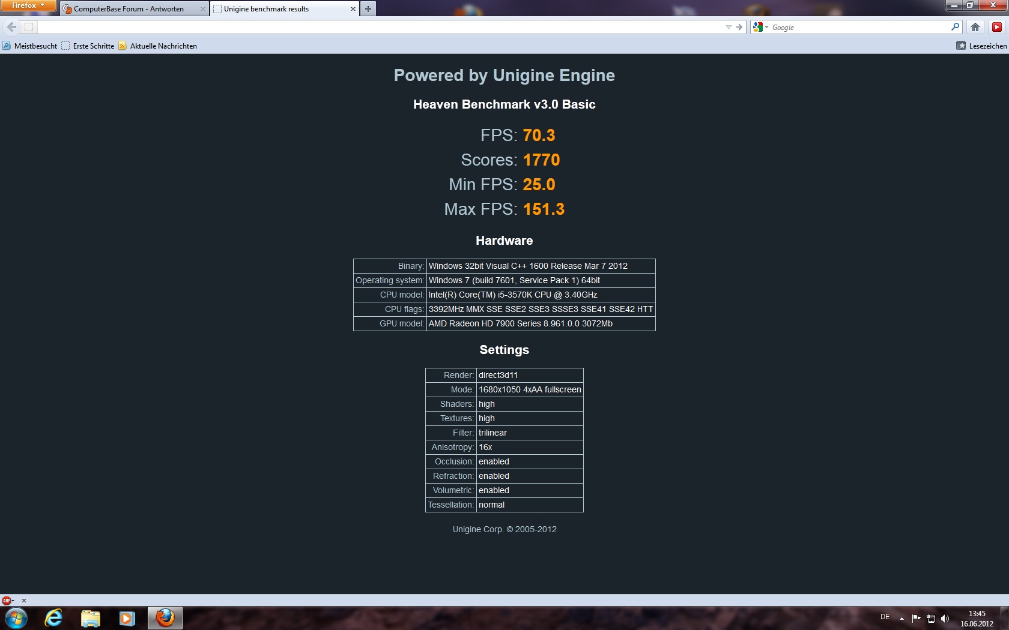The width and height of the screenshot is (1009, 630).
Task: Open the Erste Schritte bookmark
Action: [88, 46]
